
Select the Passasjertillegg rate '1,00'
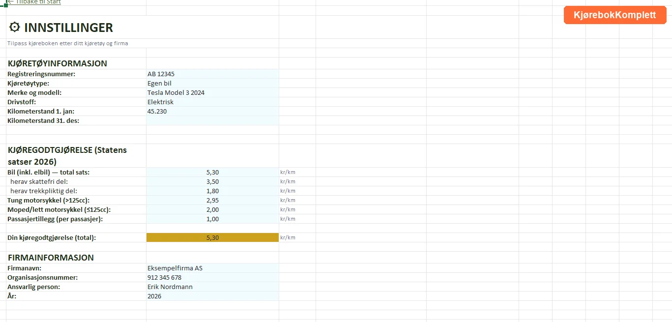[212, 219]
